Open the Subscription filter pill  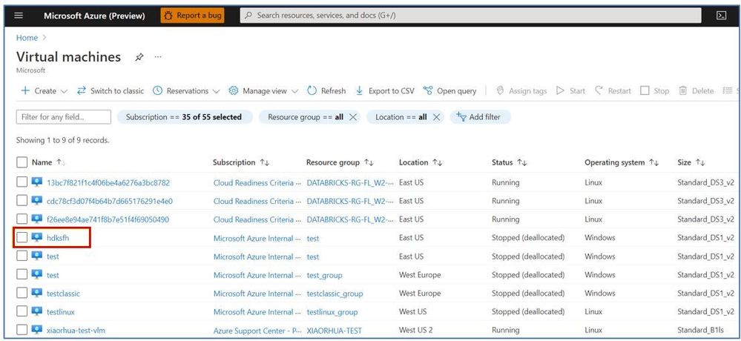coord(184,117)
